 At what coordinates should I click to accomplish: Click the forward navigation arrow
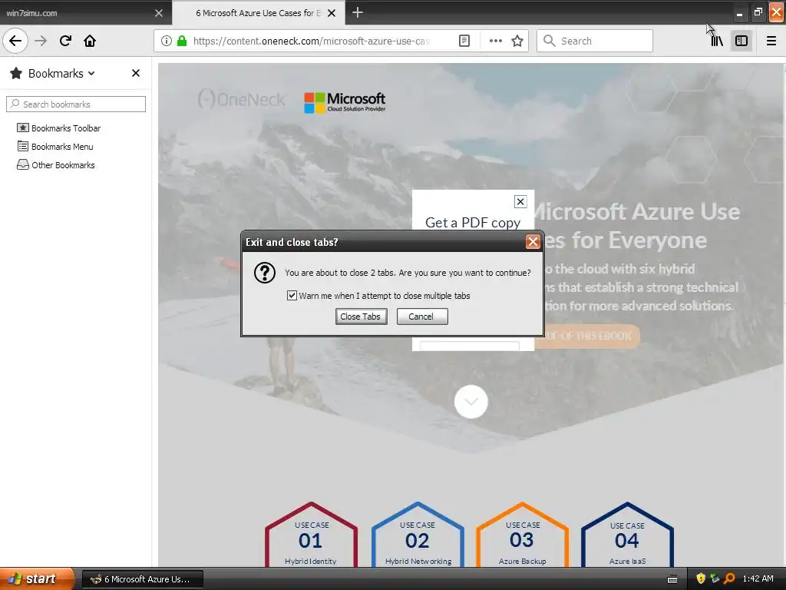tap(41, 41)
